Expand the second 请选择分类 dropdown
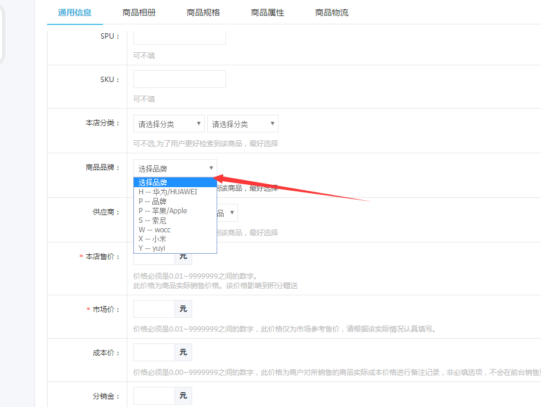The width and height of the screenshot is (541, 407). tap(242, 124)
